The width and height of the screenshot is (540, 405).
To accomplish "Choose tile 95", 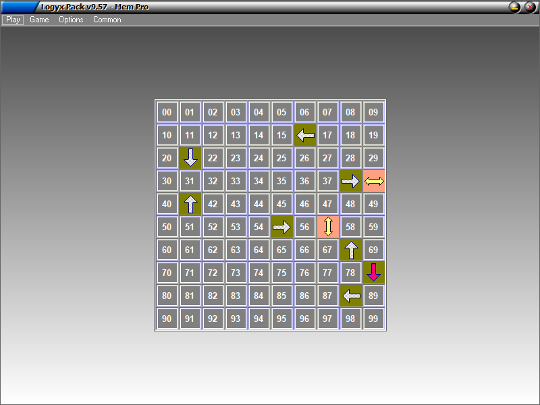I will (x=281, y=319).
